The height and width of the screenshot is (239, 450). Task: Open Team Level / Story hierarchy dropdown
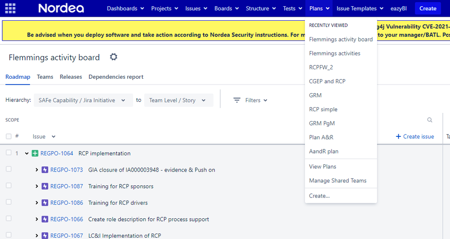(x=179, y=100)
